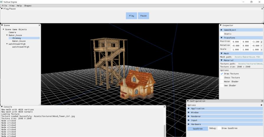This screenshot has height=137, width=264.
Task: Collapse the Mesh section
Action: [241, 54]
